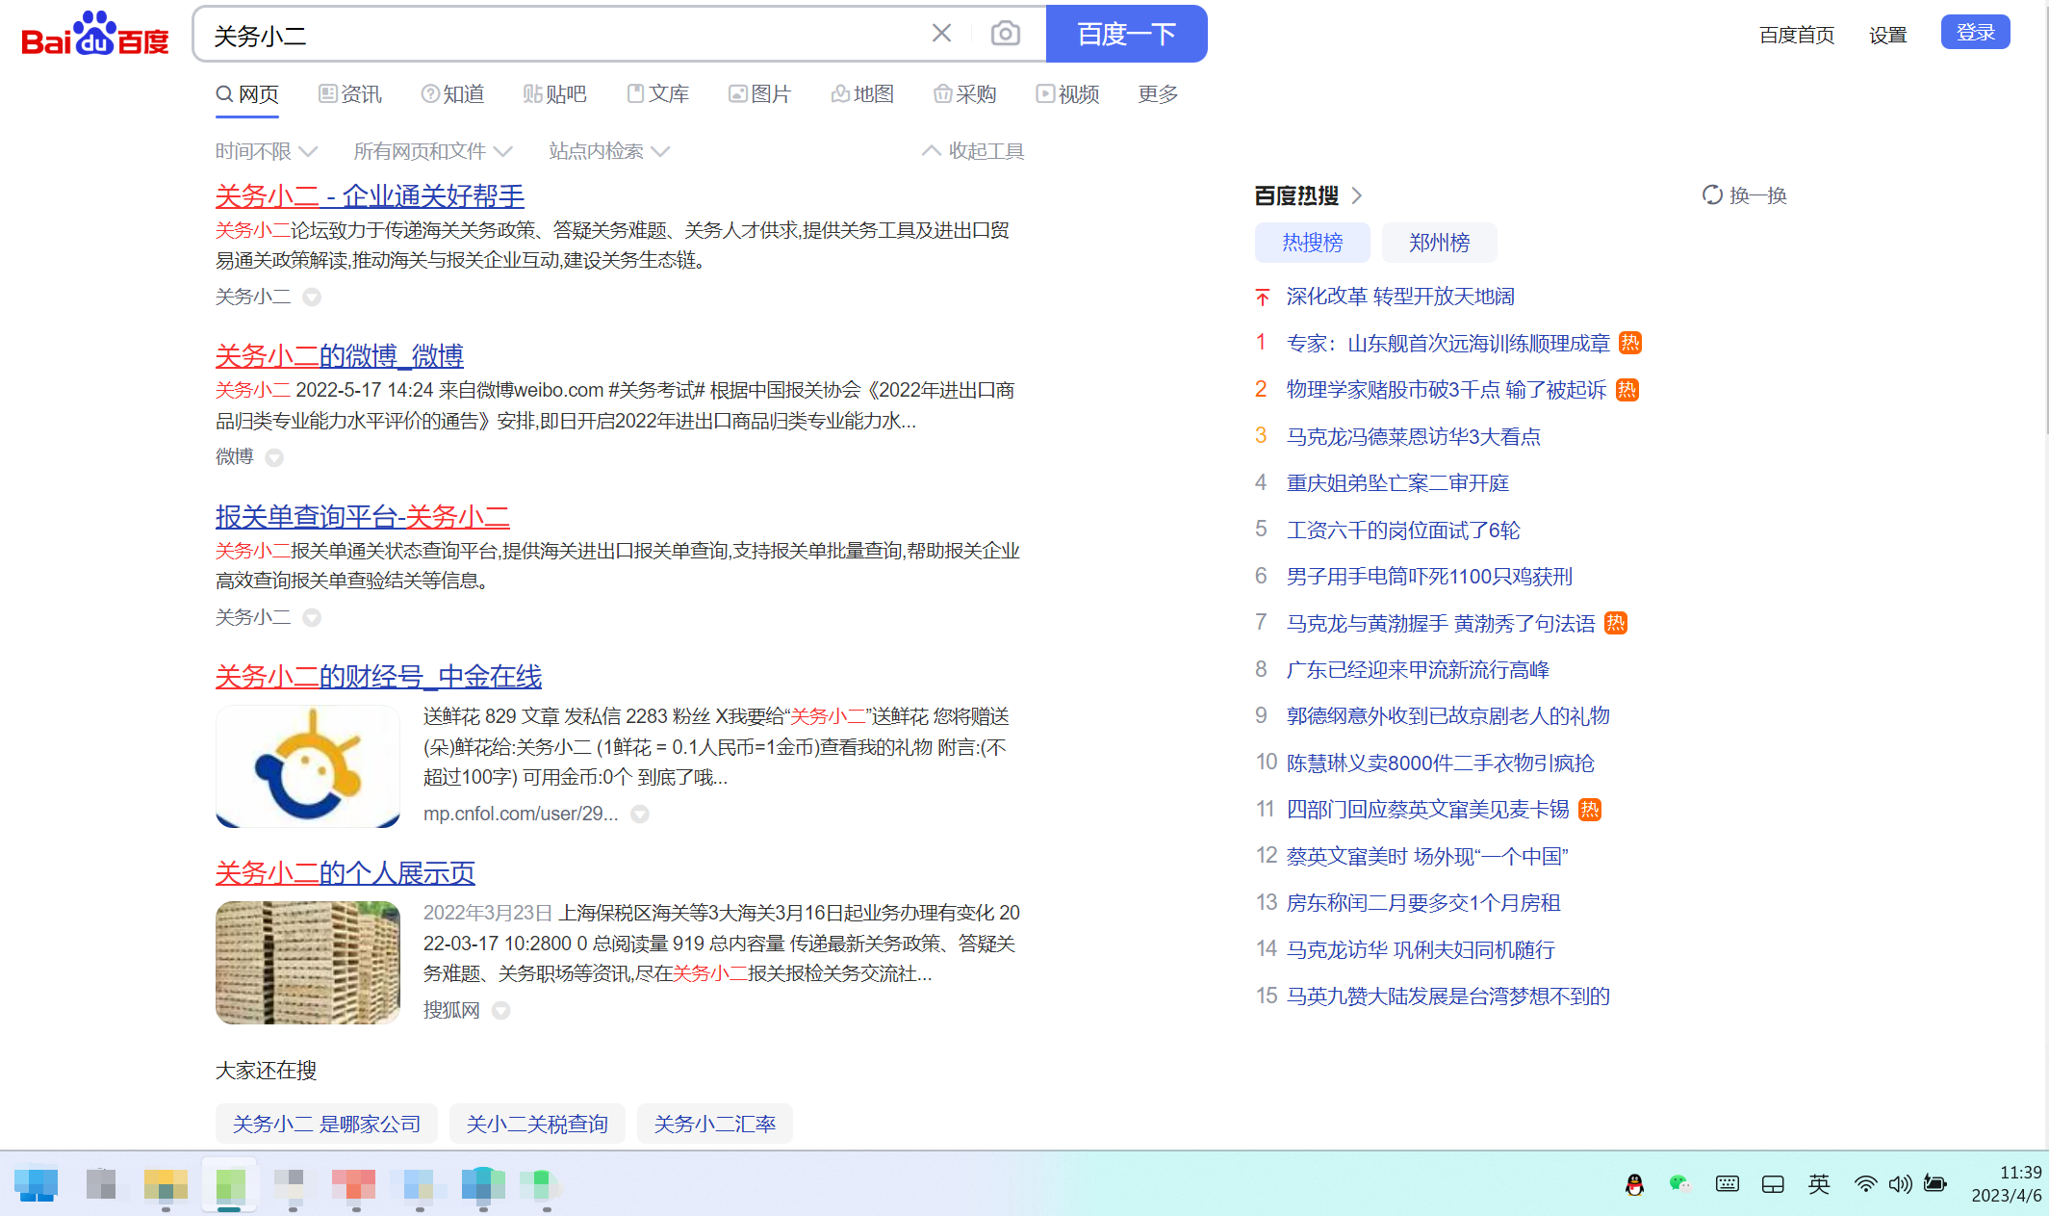2049x1216 pixels.
Task: Switch to the 采购 tab
Action: [965, 93]
